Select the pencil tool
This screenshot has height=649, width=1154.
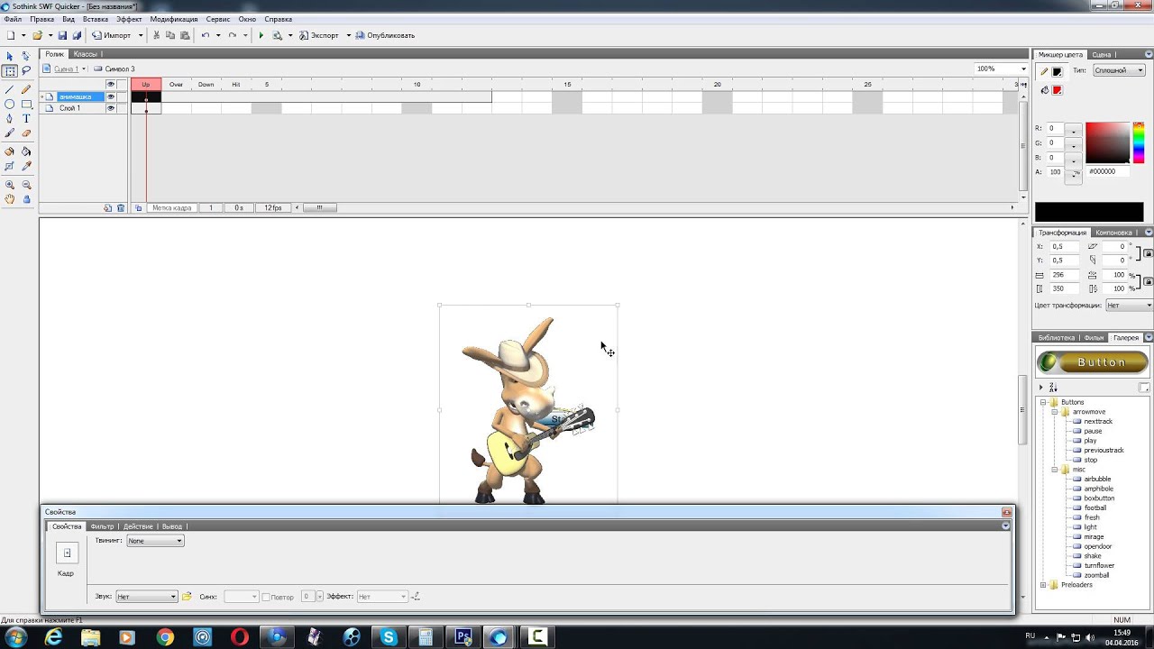click(x=26, y=89)
